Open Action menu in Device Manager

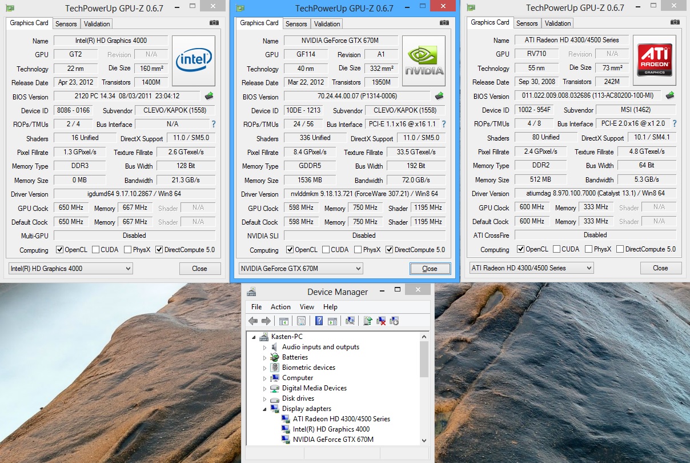(x=280, y=307)
